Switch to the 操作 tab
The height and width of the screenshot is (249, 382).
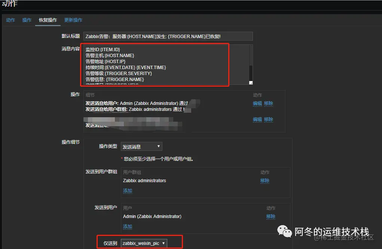[x=27, y=20]
